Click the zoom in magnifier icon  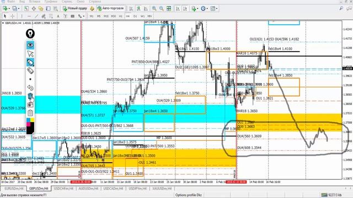(154, 9)
